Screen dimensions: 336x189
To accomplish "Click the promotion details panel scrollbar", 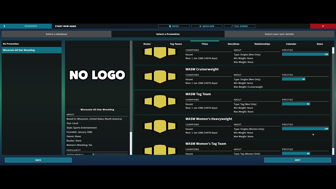I will (x=131, y=98).
